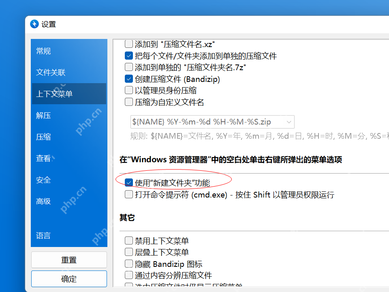Image resolution: width=389 pixels, height=292 pixels.
Task: Open the 文件关联 settings section
Action: pos(69,72)
